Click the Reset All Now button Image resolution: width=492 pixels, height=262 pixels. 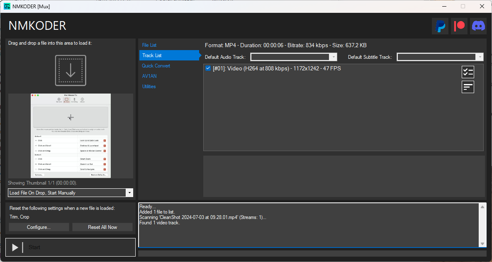102,227
